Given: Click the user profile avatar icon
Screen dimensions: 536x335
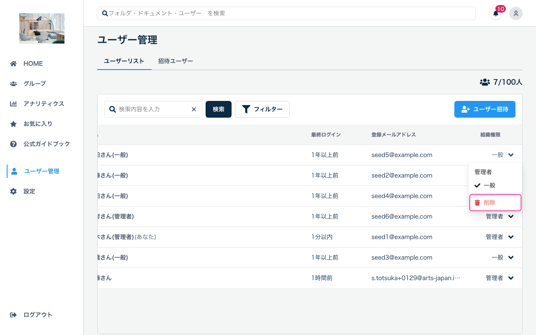Looking at the screenshot, I should point(516,13).
